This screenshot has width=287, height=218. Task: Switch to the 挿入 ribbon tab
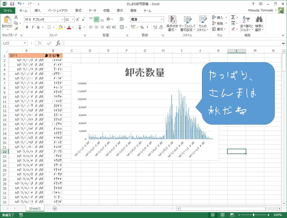pos(38,11)
